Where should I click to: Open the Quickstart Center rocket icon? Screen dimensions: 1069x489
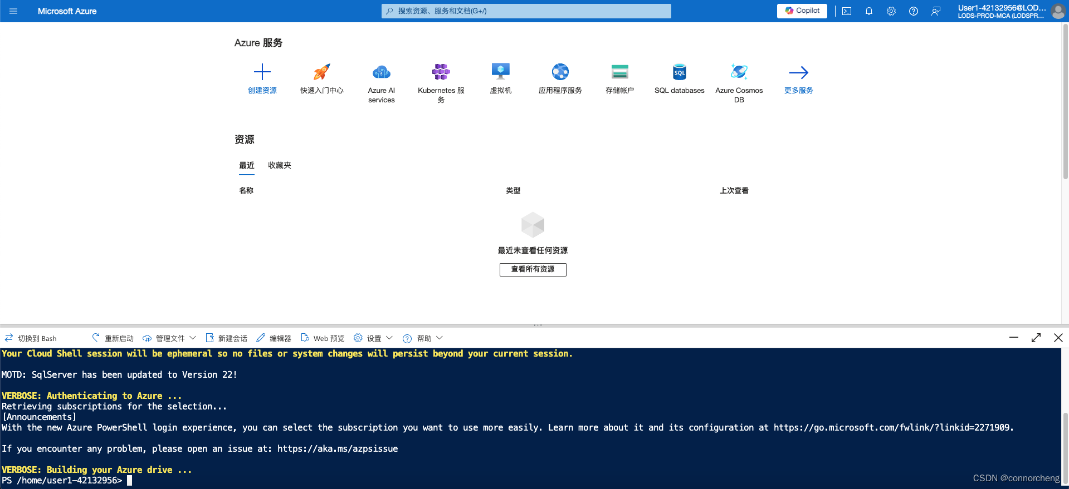(322, 72)
